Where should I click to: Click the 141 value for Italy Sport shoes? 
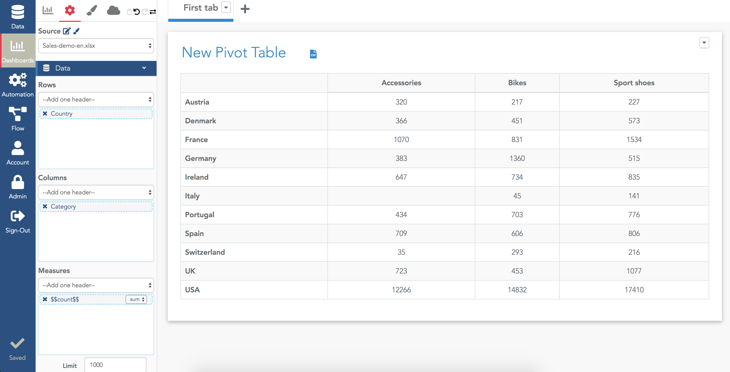click(634, 196)
